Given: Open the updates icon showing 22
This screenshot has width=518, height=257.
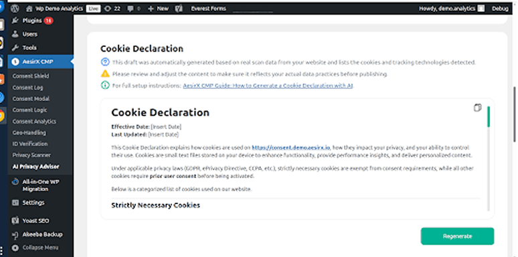Looking at the screenshot, I should [112, 9].
